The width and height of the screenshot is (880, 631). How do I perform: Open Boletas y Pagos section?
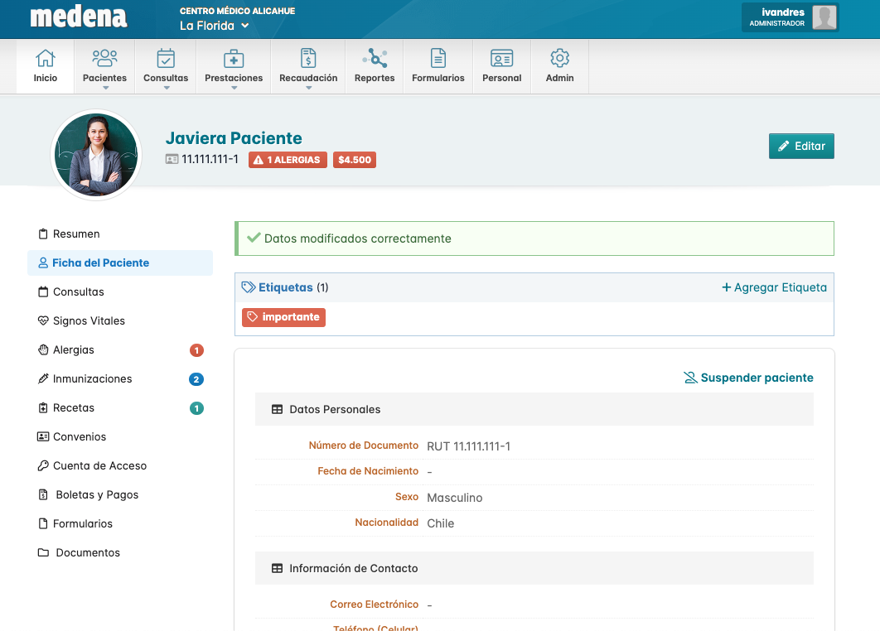97,495
